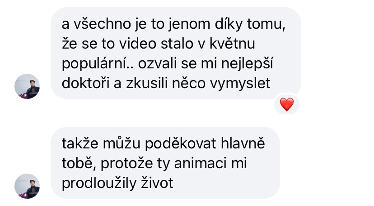
Task: Click the word 'doktoři' in the first message
Action: coord(86,83)
